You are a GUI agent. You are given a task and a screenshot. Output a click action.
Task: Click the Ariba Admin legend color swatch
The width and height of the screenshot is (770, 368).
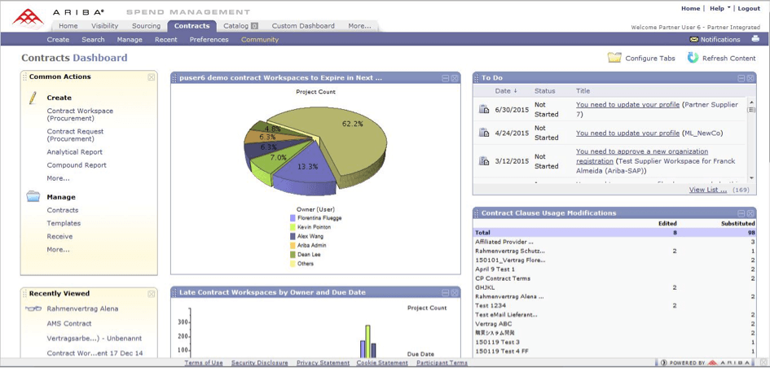[293, 245]
